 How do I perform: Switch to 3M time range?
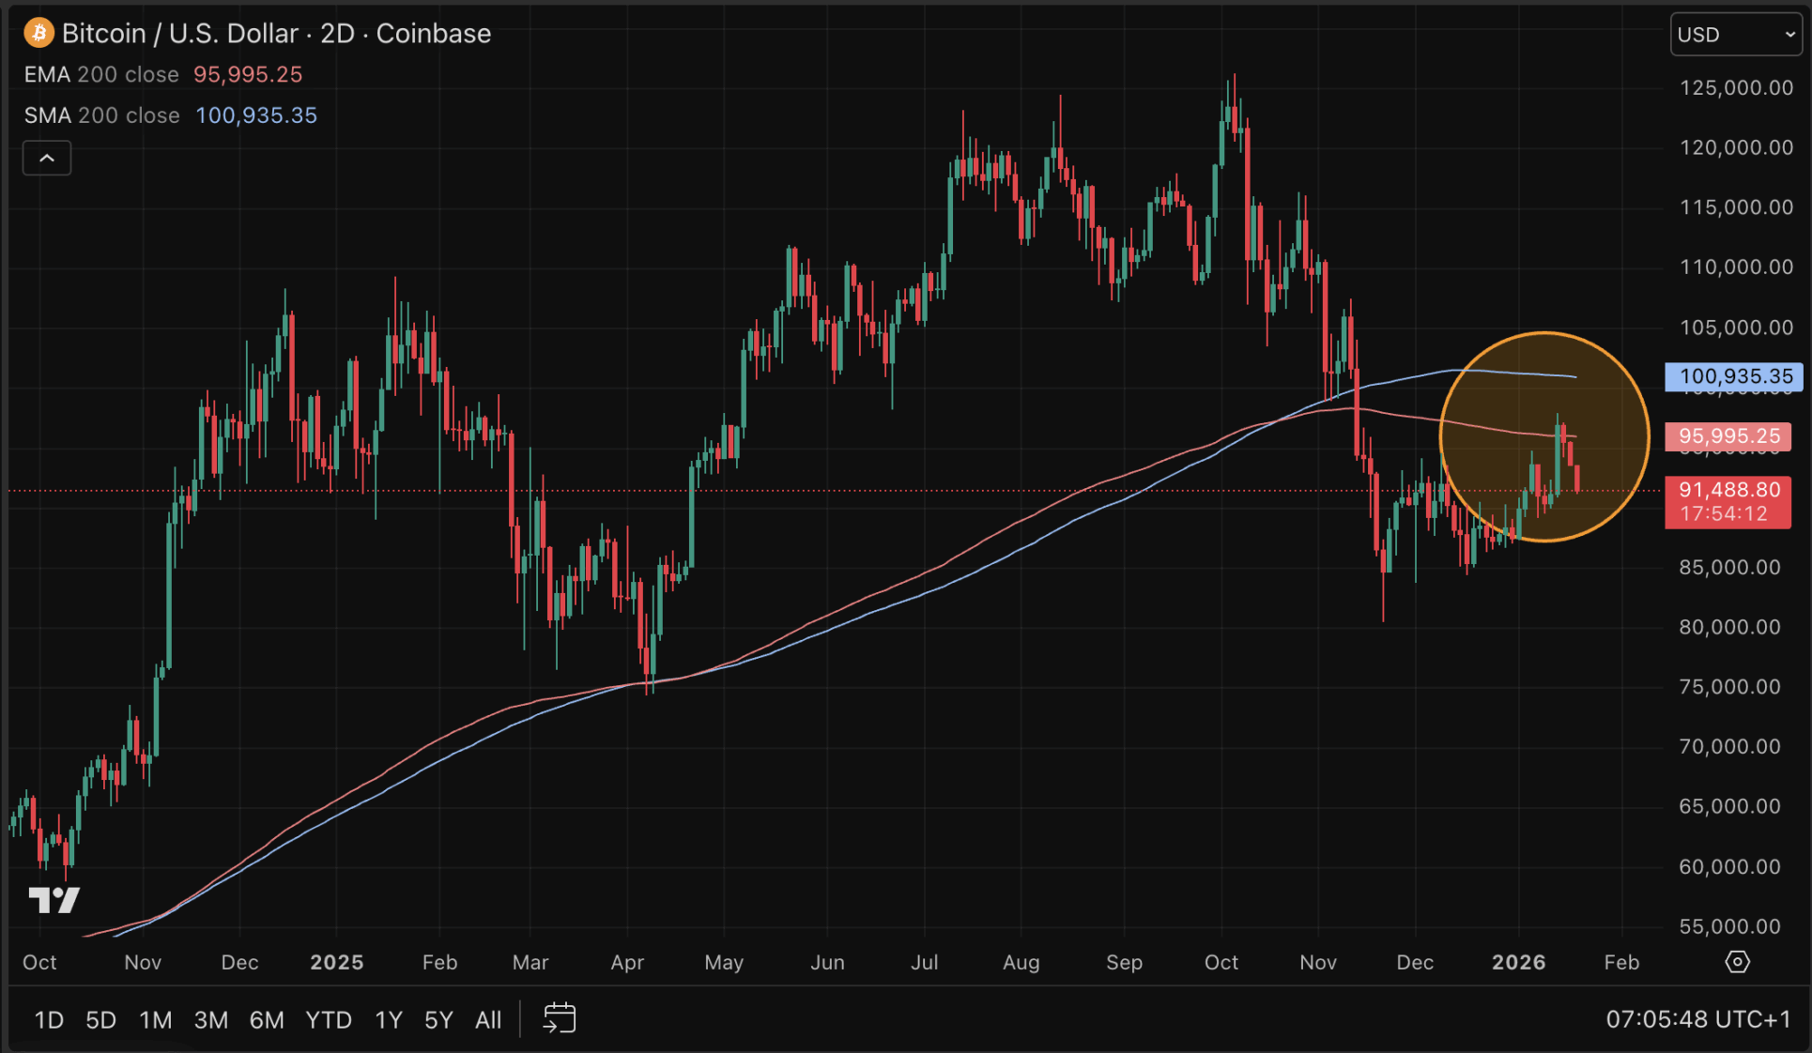211,1020
